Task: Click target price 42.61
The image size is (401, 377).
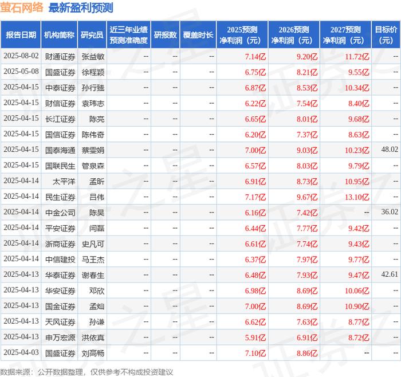Action: click(390, 274)
